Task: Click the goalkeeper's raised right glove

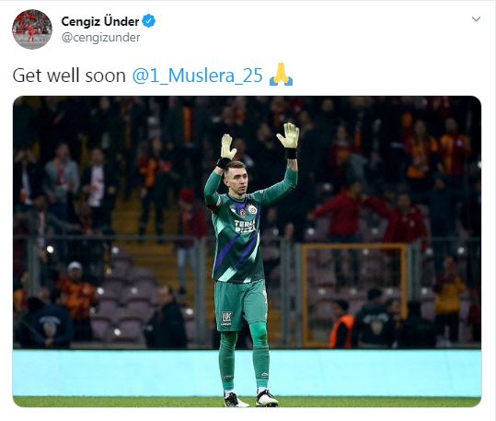Action: tap(228, 146)
